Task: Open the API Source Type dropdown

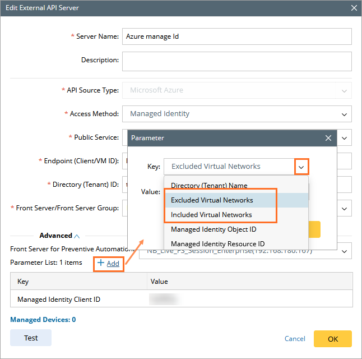Action: (x=344, y=90)
